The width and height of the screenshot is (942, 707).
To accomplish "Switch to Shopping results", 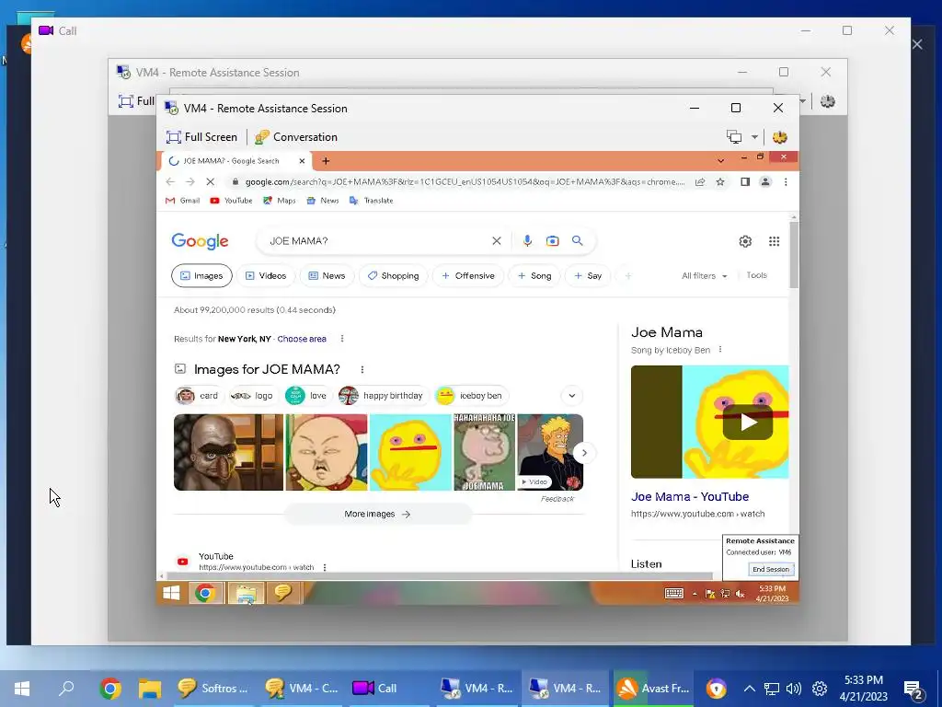I will pyautogui.click(x=393, y=276).
